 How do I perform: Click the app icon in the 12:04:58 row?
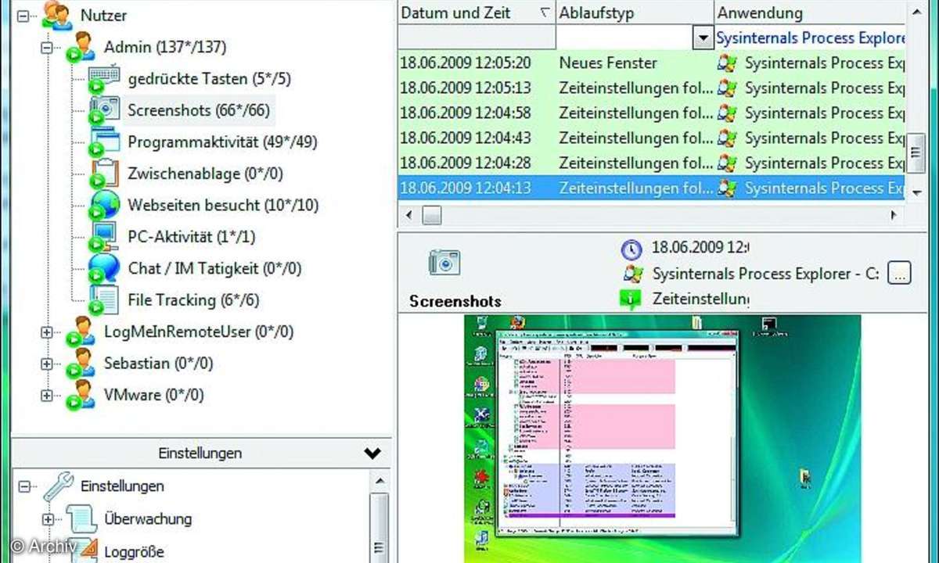(727, 113)
